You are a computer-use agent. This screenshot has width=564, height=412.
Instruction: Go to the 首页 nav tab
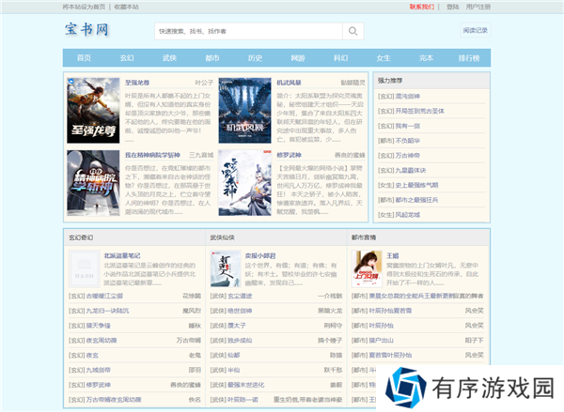84,58
